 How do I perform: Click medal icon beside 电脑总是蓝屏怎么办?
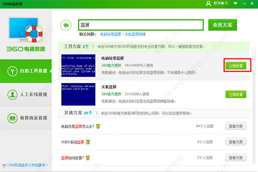coord(98,126)
